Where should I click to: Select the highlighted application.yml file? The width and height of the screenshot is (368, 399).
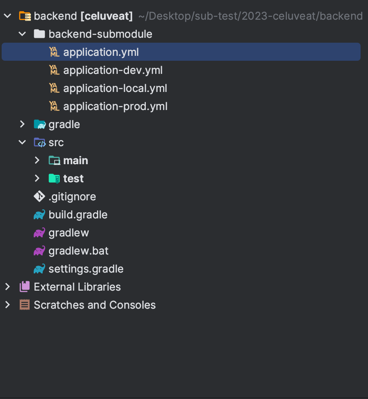[x=101, y=52]
